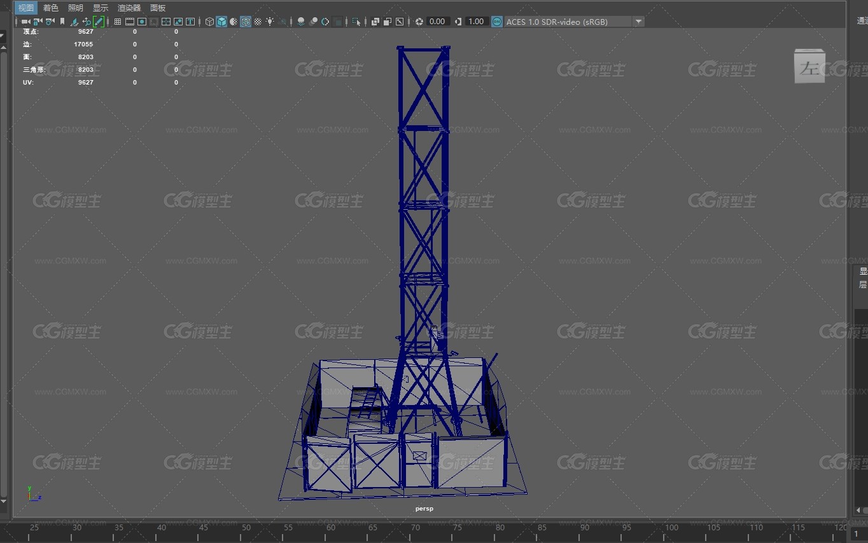This screenshot has width=868, height=543.
Task: Click the X-Ray Active Components icon
Action: pos(388,22)
